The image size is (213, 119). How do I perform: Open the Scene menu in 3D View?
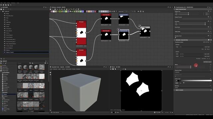point(51,69)
